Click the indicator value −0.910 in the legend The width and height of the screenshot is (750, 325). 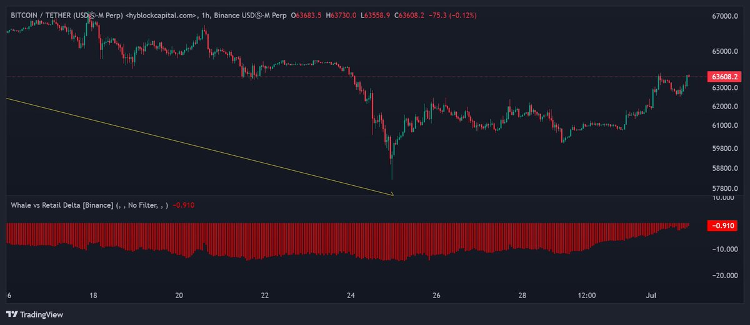183,205
